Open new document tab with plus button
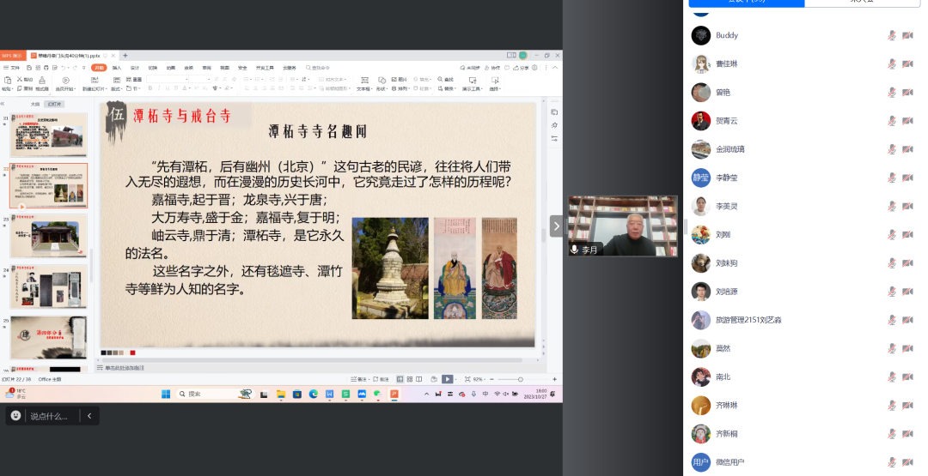 125,56
